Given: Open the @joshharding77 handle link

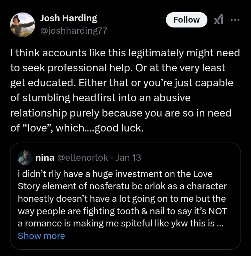Looking at the screenshot, I should click(x=74, y=31).
